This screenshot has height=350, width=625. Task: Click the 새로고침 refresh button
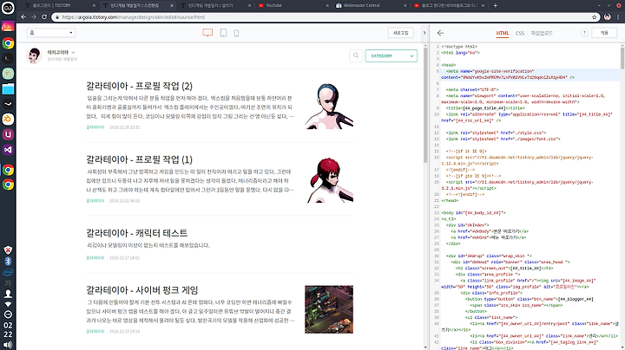point(400,33)
